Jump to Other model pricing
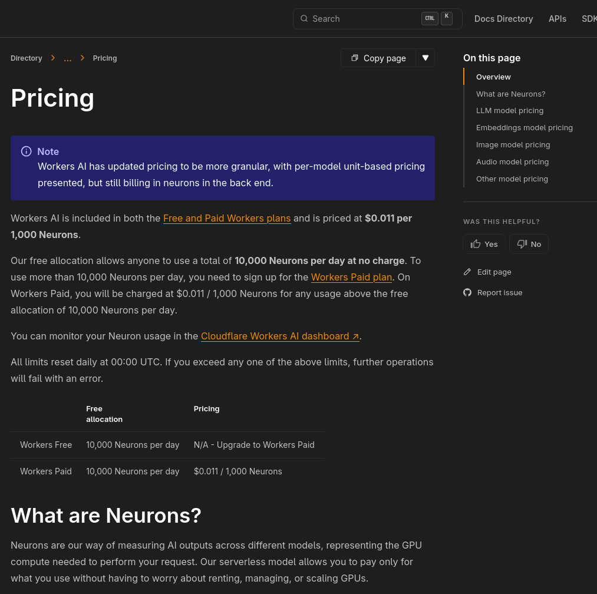Viewport: 597px width, 594px height. (512, 179)
